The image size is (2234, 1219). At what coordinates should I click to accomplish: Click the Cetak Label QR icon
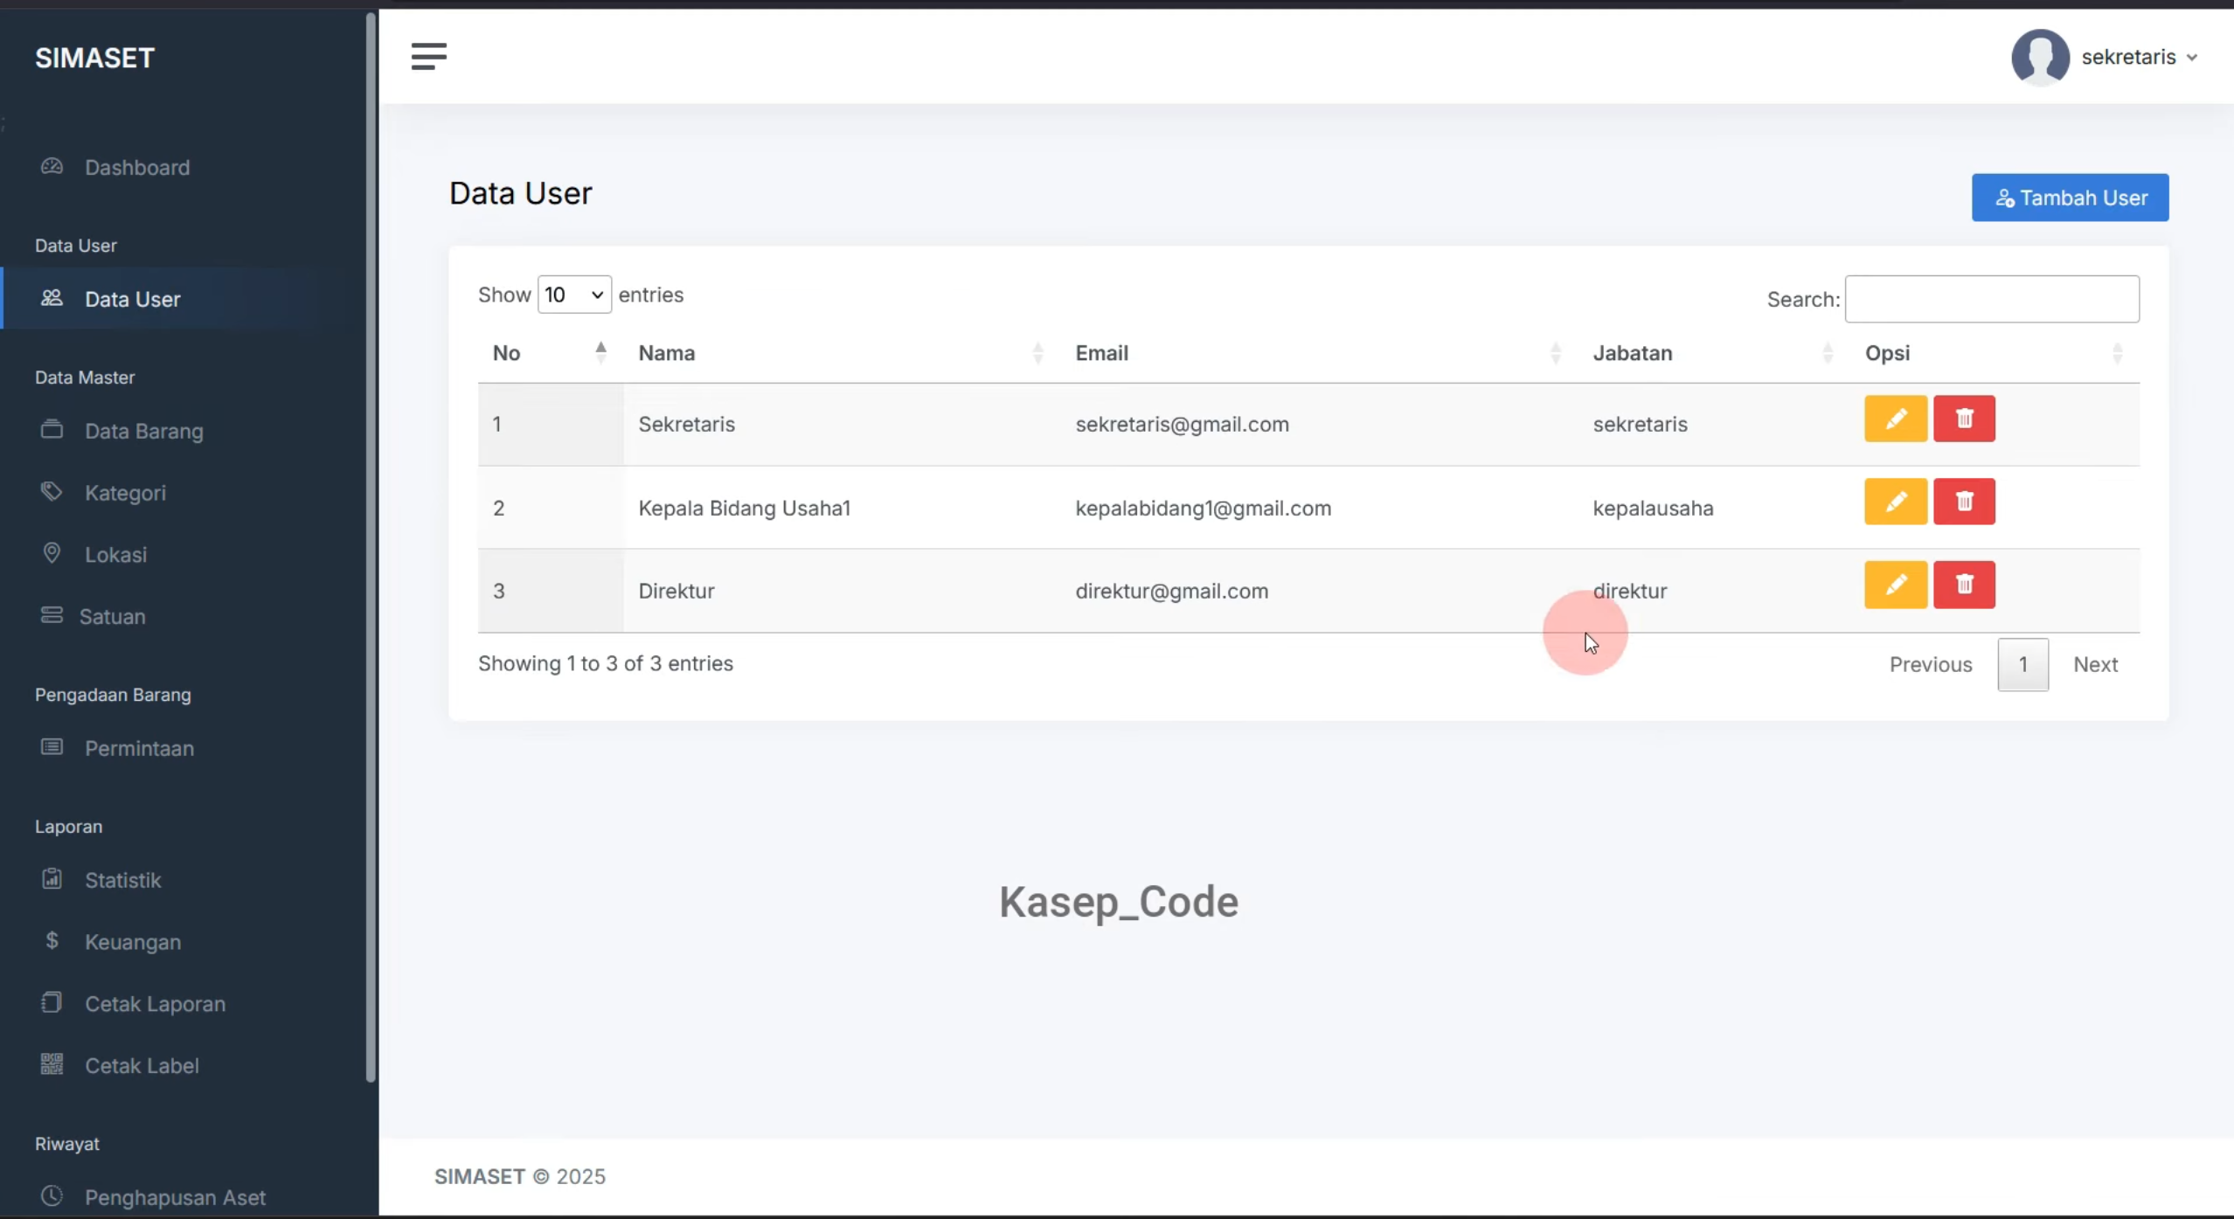(x=52, y=1064)
